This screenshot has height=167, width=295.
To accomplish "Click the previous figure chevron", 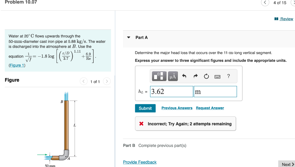I will (84, 81).
